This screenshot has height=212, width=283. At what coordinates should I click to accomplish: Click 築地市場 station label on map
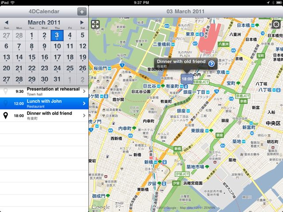pyautogui.click(x=195, y=167)
